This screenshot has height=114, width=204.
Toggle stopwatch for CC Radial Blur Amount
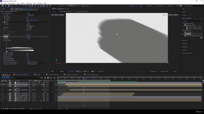point(4,17)
